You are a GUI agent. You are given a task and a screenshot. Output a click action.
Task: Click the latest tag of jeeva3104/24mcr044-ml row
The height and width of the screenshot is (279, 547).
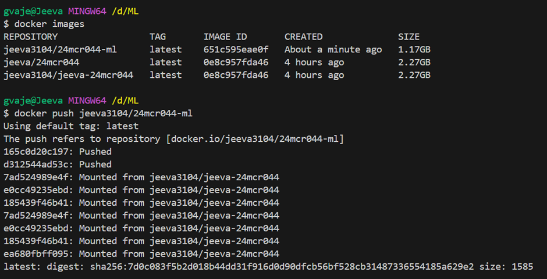coord(166,49)
